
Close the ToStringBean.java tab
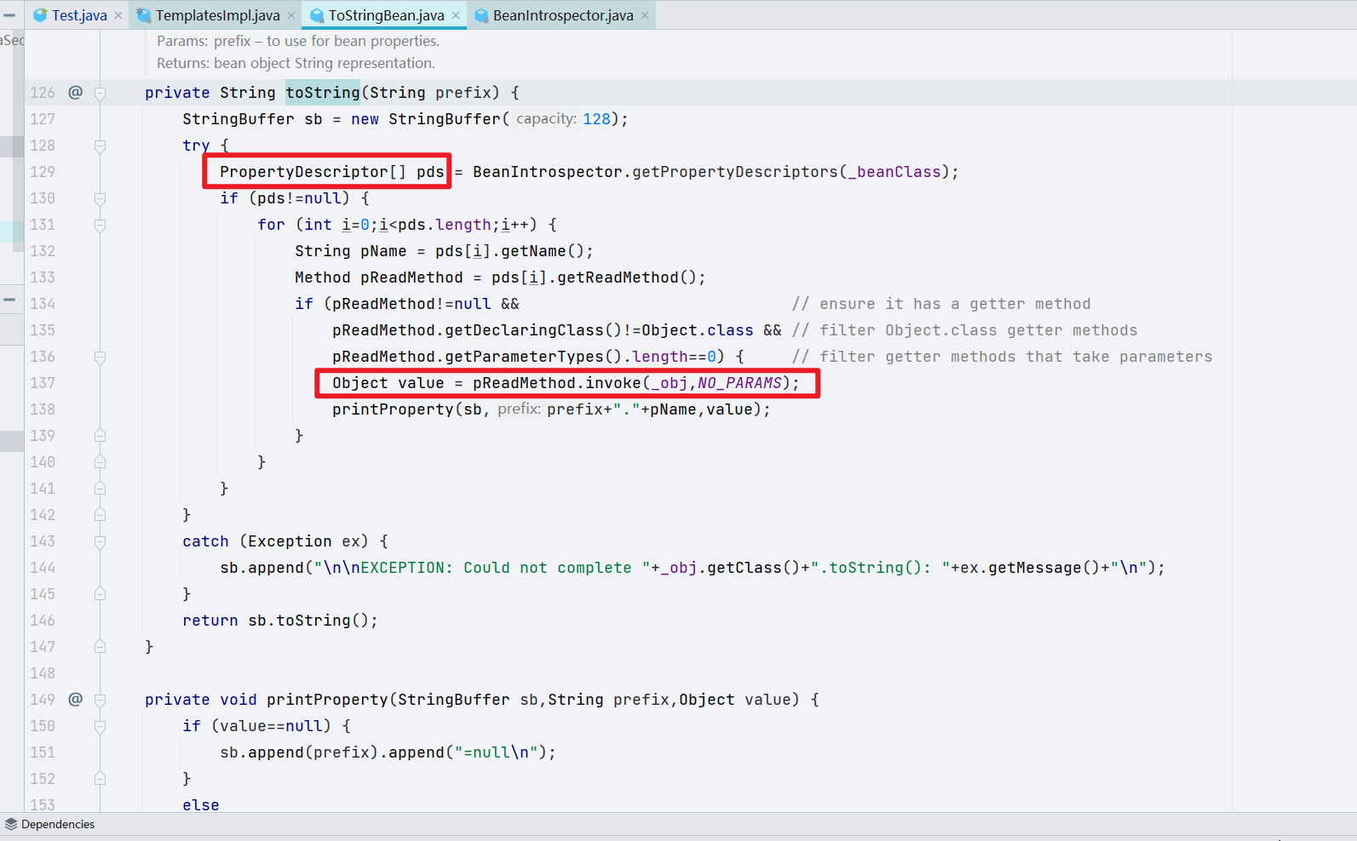coord(456,15)
